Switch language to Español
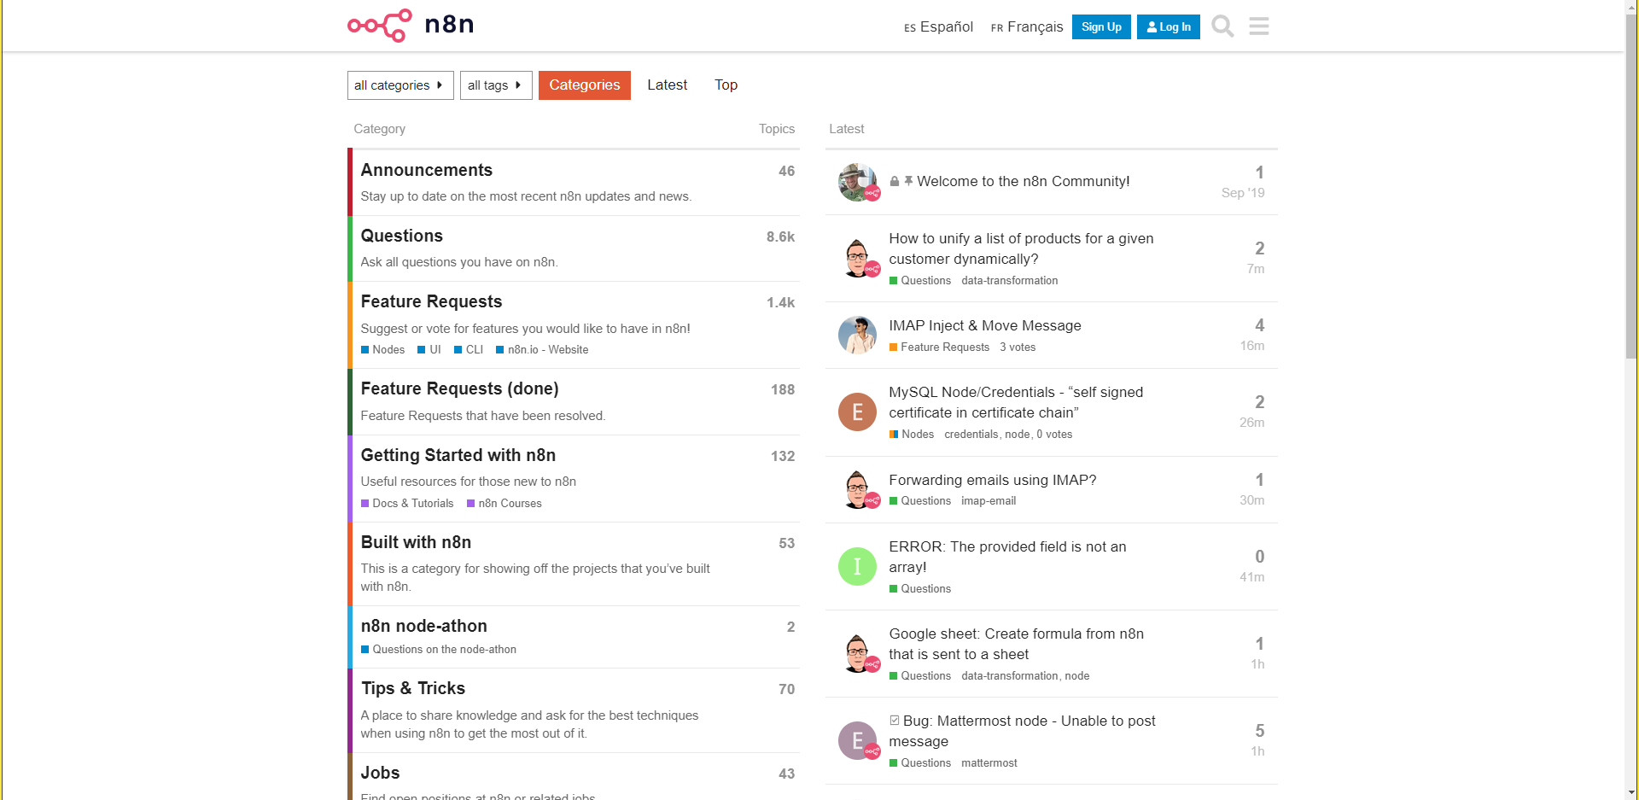 coord(939,26)
